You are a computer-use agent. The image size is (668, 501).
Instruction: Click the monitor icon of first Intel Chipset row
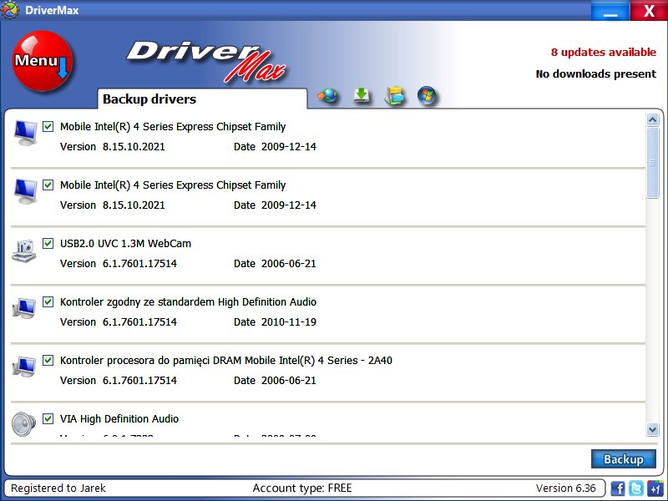tap(25, 133)
